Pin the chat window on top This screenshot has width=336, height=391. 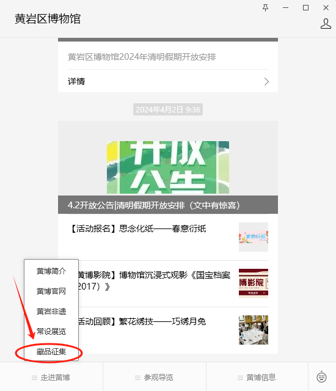coord(266,8)
